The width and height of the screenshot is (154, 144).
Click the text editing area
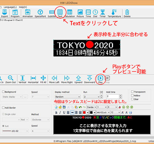pyautogui.click(x=102, y=125)
